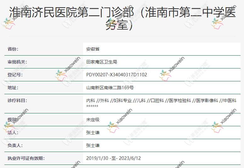Click the validity dates 2019/1/30 -至- 2023/6/12
Viewport: 244px width, 168px height.
pyautogui.click(x=113, y=158)
